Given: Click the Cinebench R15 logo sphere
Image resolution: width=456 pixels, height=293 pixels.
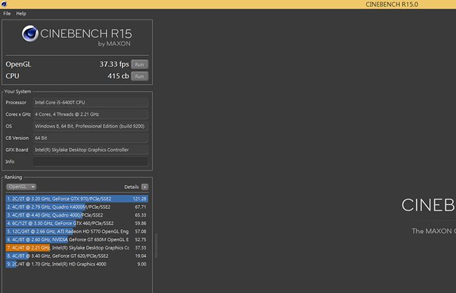Looking at the screenshot, I should (30, 34).
